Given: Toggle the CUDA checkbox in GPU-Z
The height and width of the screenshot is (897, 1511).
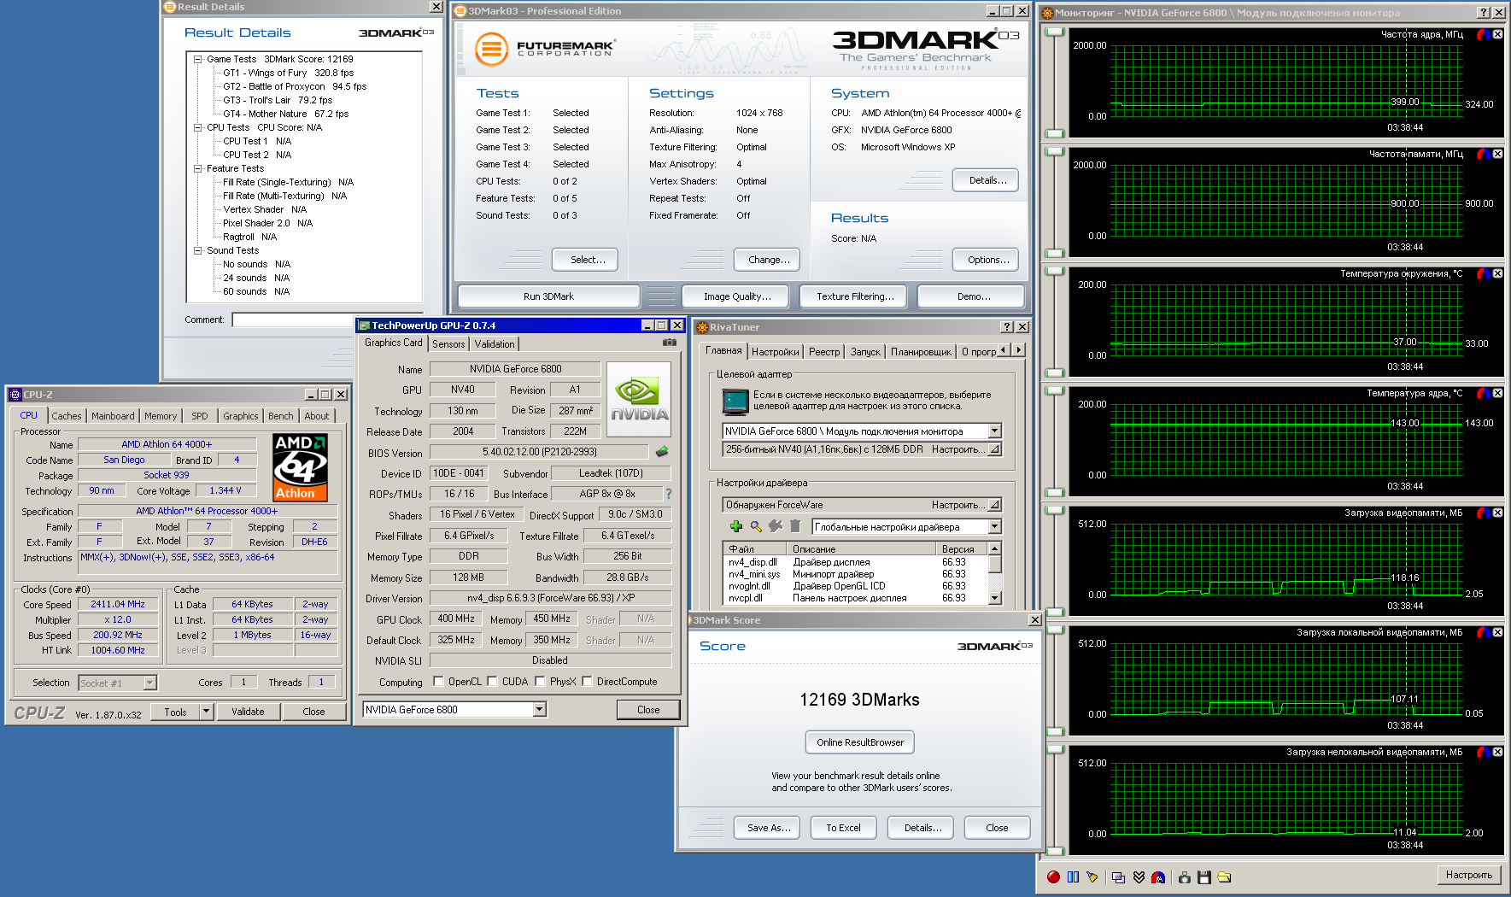Looking at the screenshot, I should pos(492,682).
